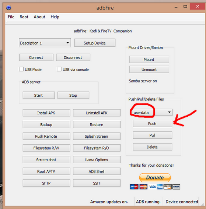
Task: Click the Push Remote button
Action: [x=46, y=136]
